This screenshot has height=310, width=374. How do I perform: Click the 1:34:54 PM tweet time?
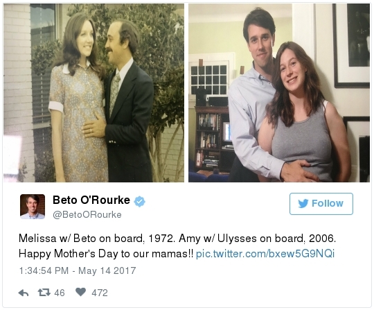coord(44,270)
